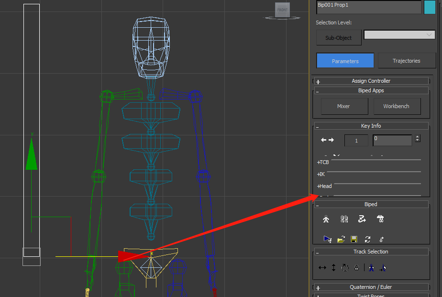Click the FRONT face of the ViewCube
This screenshot has height=297, width=442.
(282, 10)
